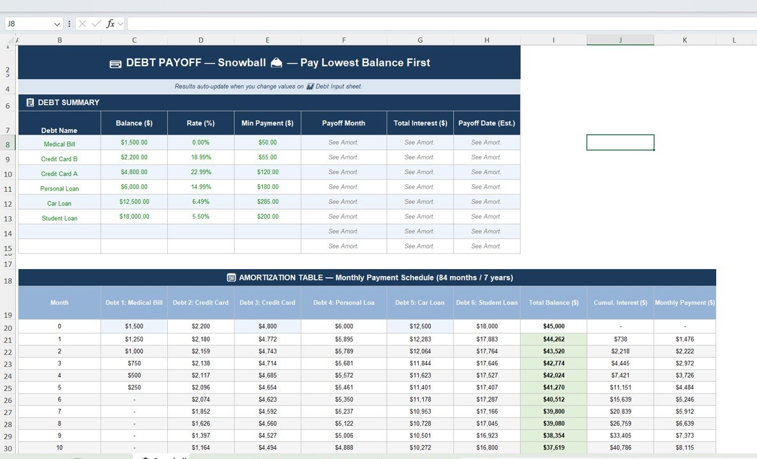Screen dimensions: 757x459
Task: Open the Name Box dropdown arrow
Action: click(57, 24)
